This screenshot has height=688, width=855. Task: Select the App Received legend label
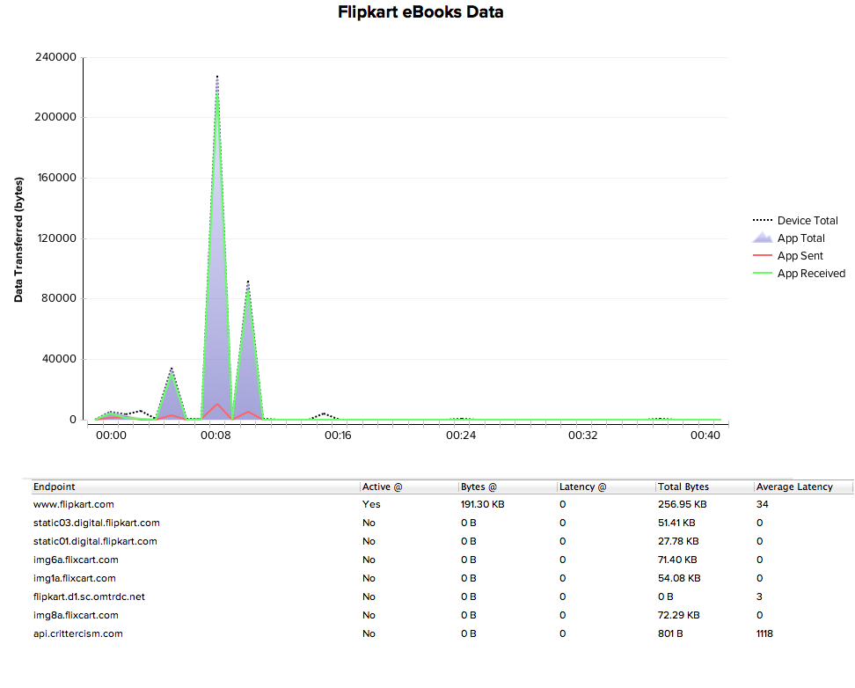tap(811, 274)
